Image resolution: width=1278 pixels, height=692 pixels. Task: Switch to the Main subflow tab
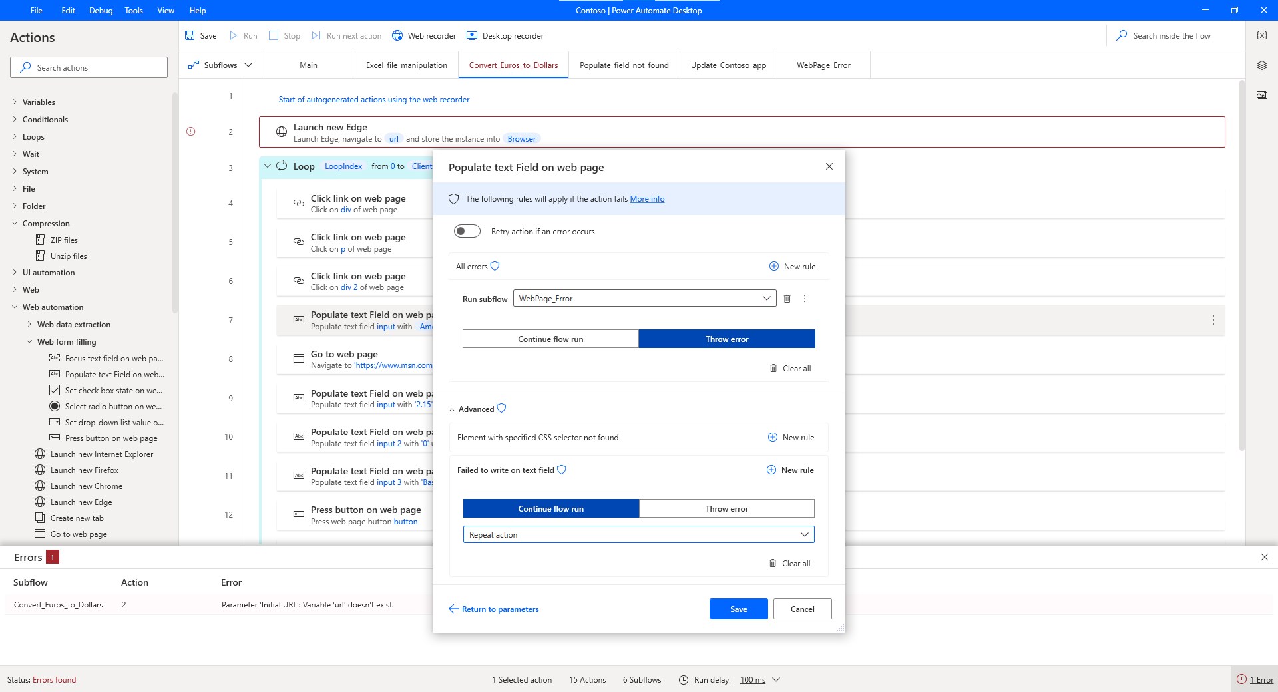tap(308, 65)
